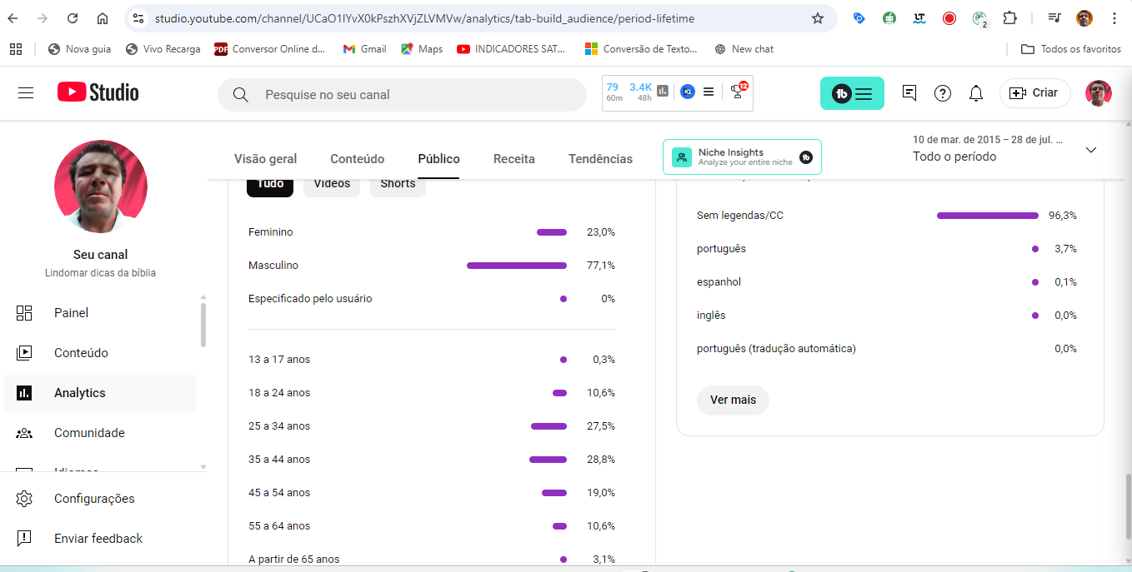Image resolution: width=1132 pixels, height=572 pixels.
Task: Open the green robot extension icon
Action: point(889,18)
